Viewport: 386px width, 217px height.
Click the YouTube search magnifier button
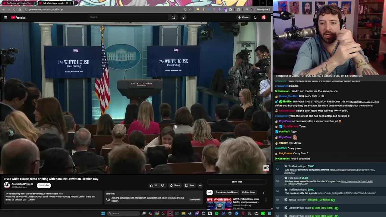click(173, 17)
